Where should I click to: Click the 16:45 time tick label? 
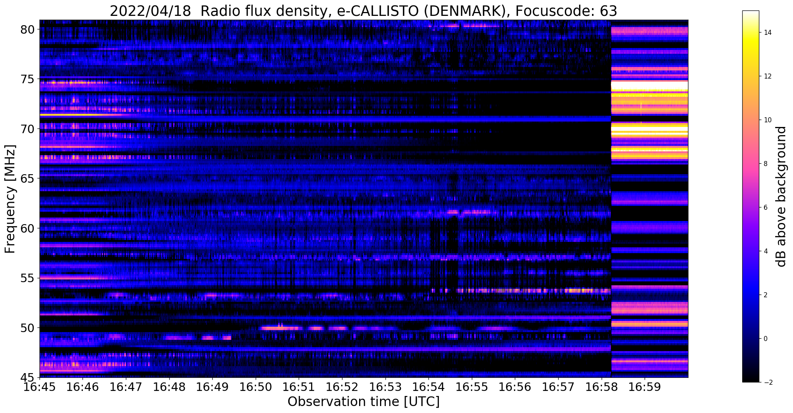pos(40,387)
